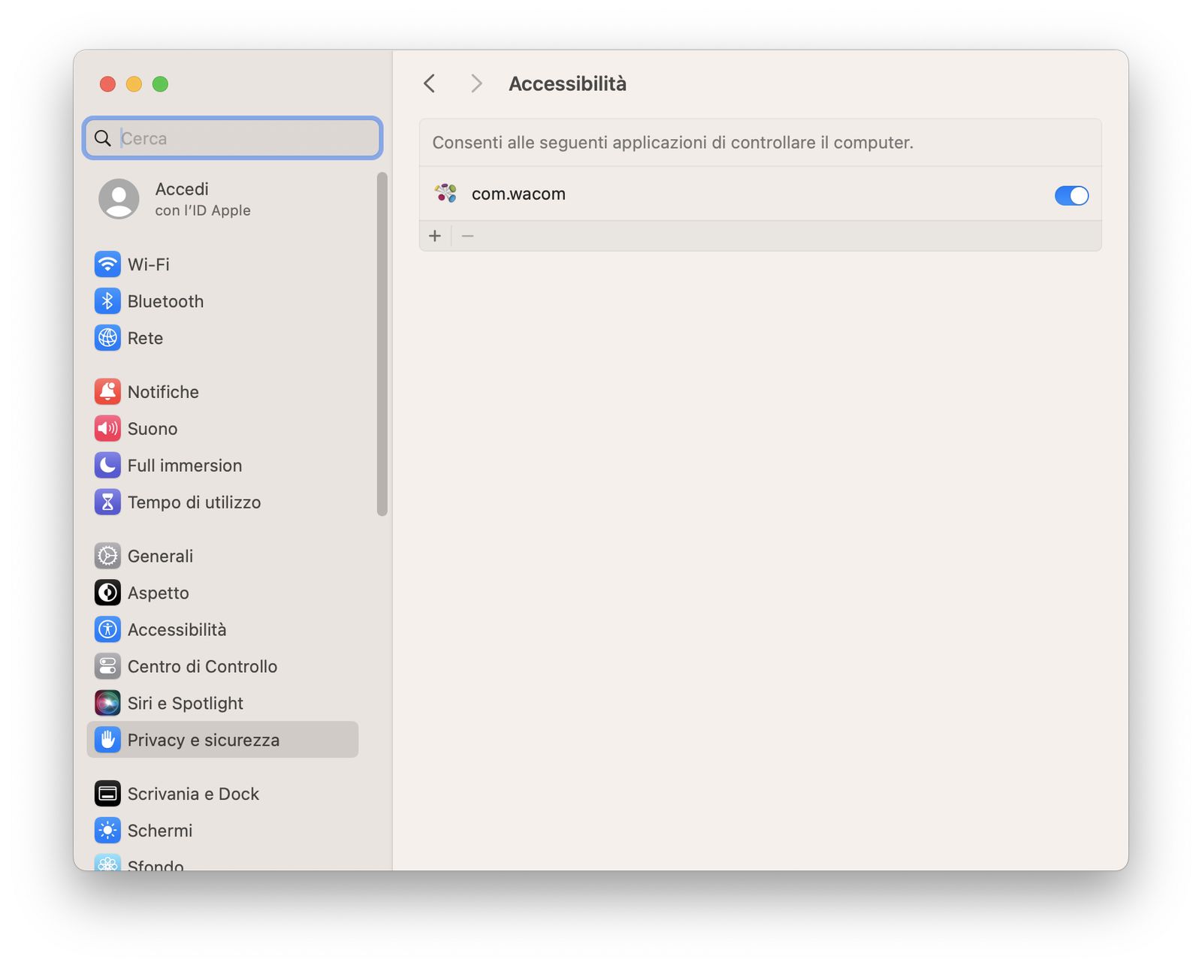Select Centro di Controllo in sidebar
The image size is (1202, 968).
click(202, 666)
